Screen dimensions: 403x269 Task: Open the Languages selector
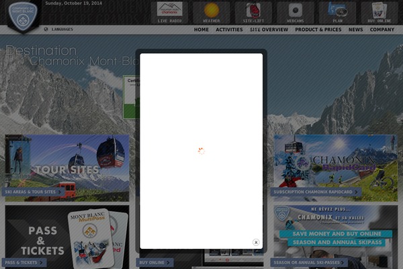(62, 30)
